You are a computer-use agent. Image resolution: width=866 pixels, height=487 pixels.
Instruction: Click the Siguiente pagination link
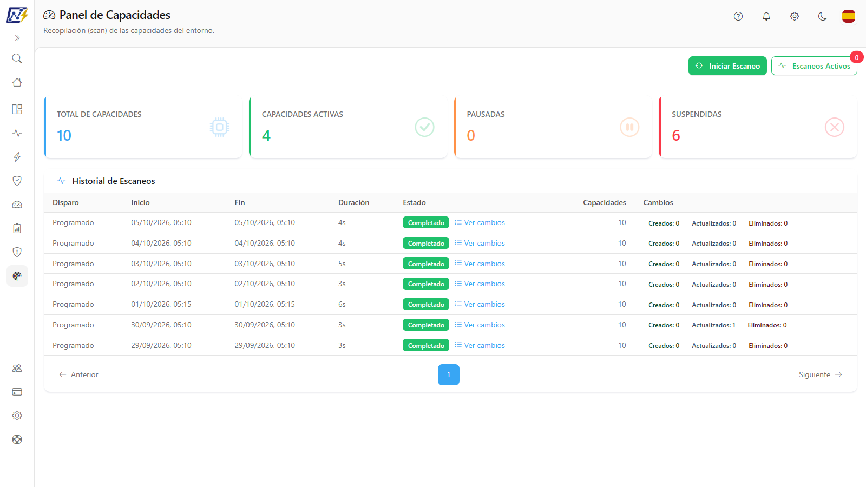coord(821,374)
